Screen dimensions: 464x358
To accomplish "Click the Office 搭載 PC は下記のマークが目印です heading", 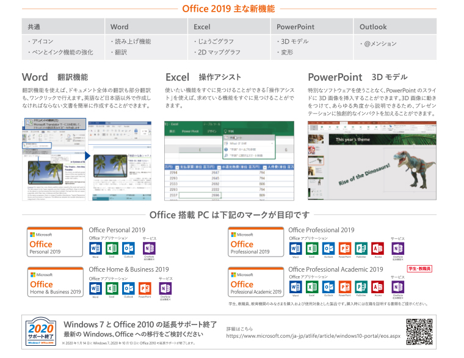I will coord(230,214).
